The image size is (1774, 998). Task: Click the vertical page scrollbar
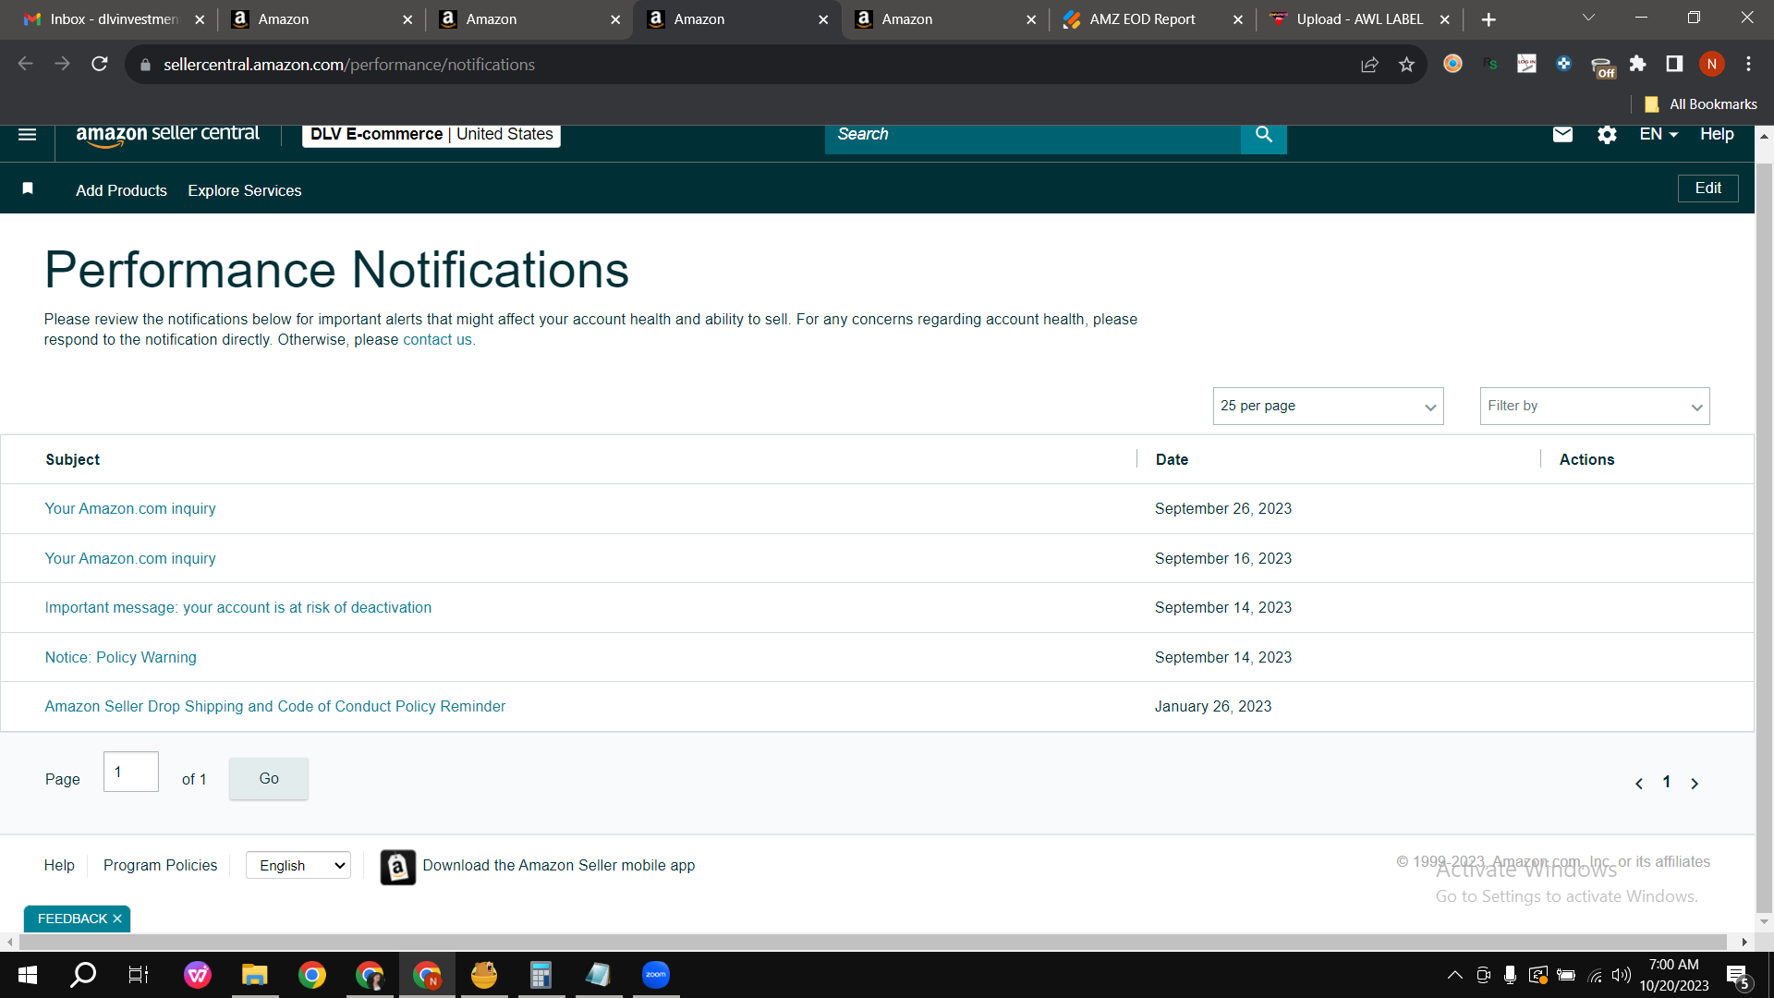pyautogui.click(x=1764, y=536)
